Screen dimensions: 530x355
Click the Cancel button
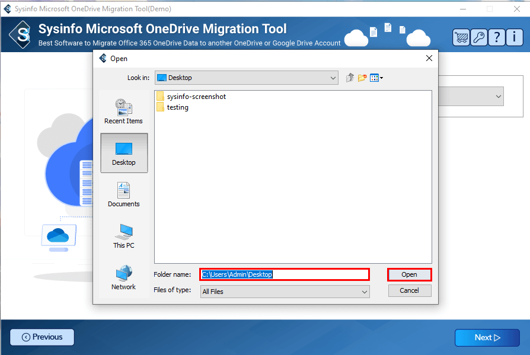(409, 291)
